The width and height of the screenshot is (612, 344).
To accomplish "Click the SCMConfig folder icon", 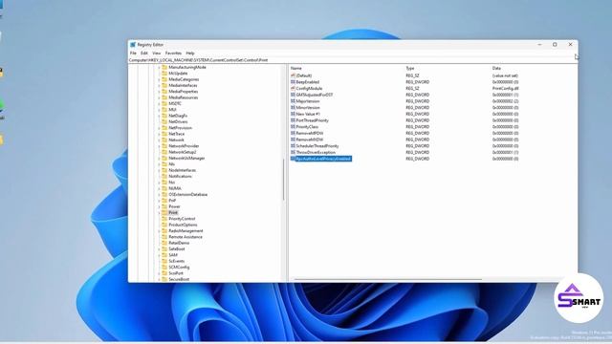I will [x=164, y=268].
